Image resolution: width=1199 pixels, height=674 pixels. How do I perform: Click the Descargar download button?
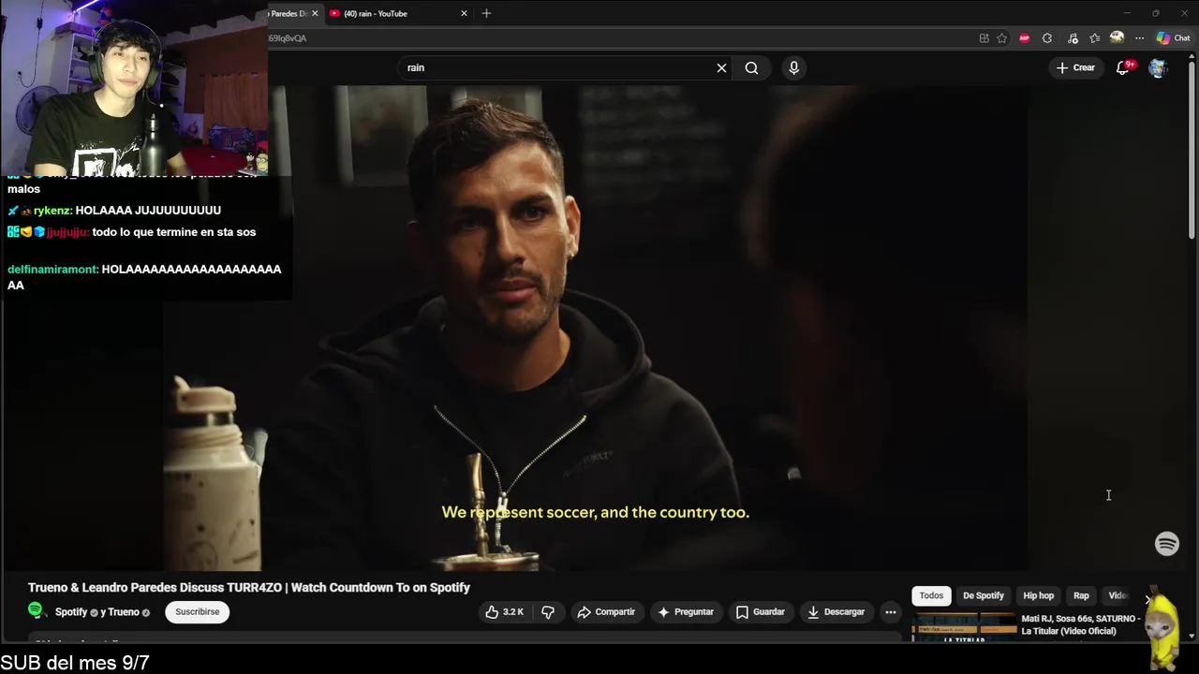pos(836,612)
